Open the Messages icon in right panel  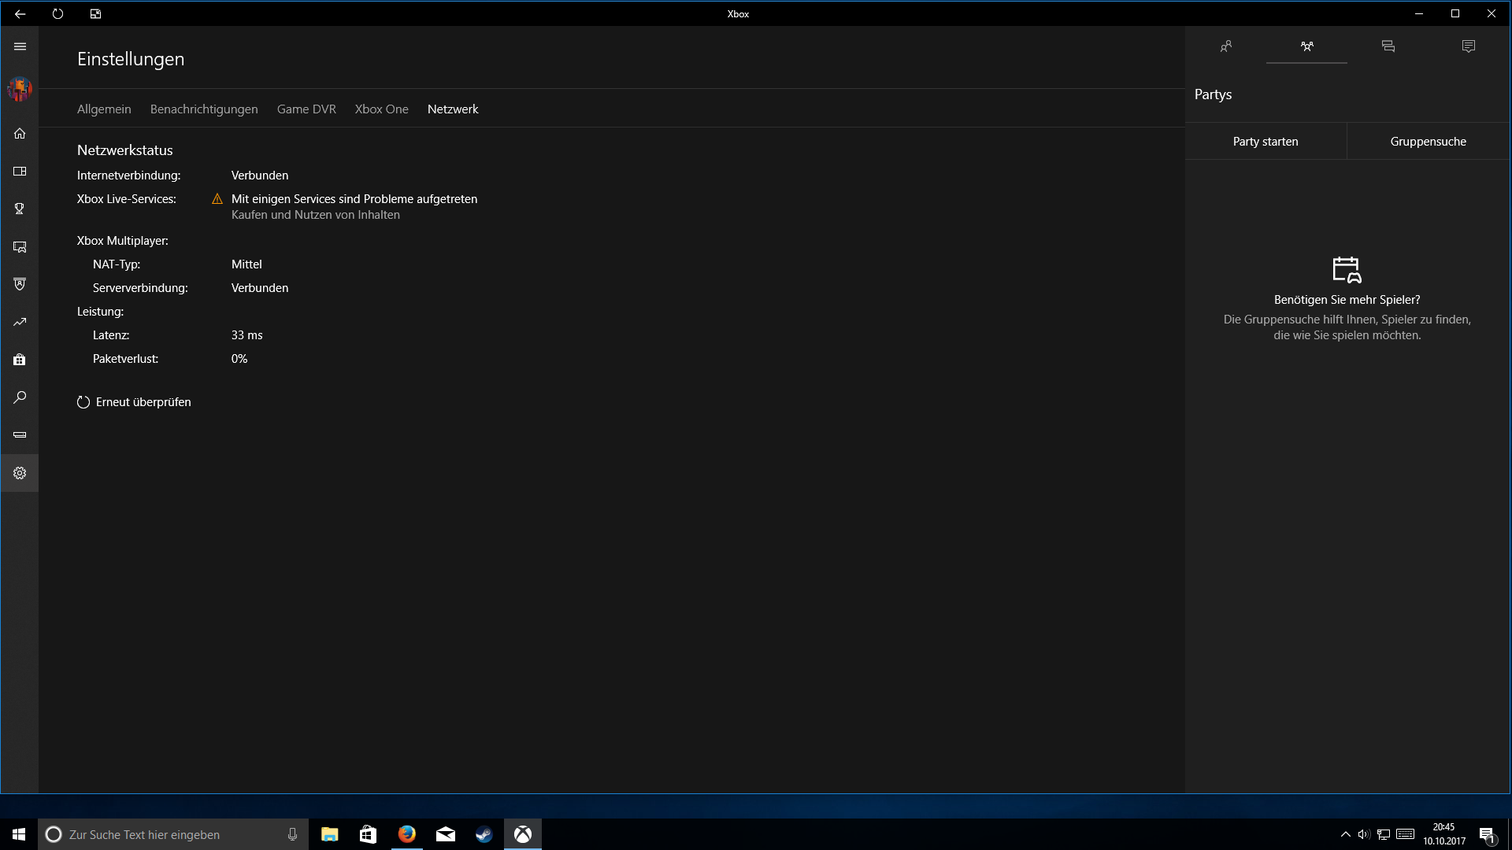(x=1388, y=46)
